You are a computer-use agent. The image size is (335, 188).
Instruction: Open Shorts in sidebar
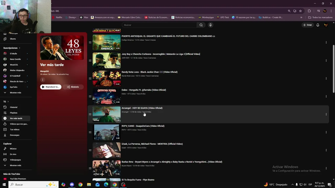(x=13, y=39)
